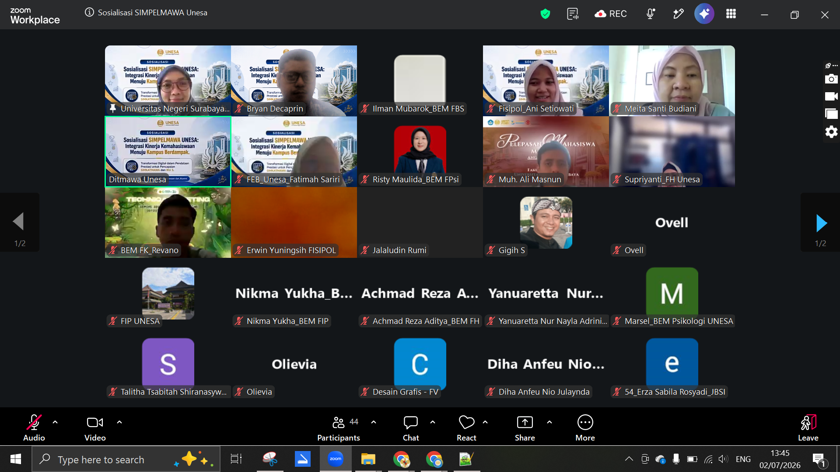Take a screenshot with the camera icon
Viewport: 840px width, 472px height.
tap(831, 79)
